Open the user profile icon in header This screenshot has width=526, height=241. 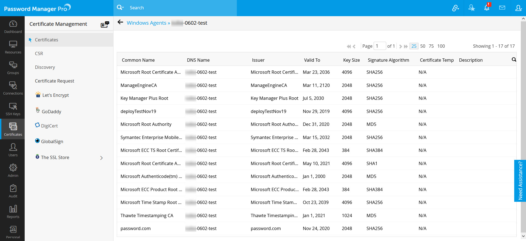click(518, 8)
